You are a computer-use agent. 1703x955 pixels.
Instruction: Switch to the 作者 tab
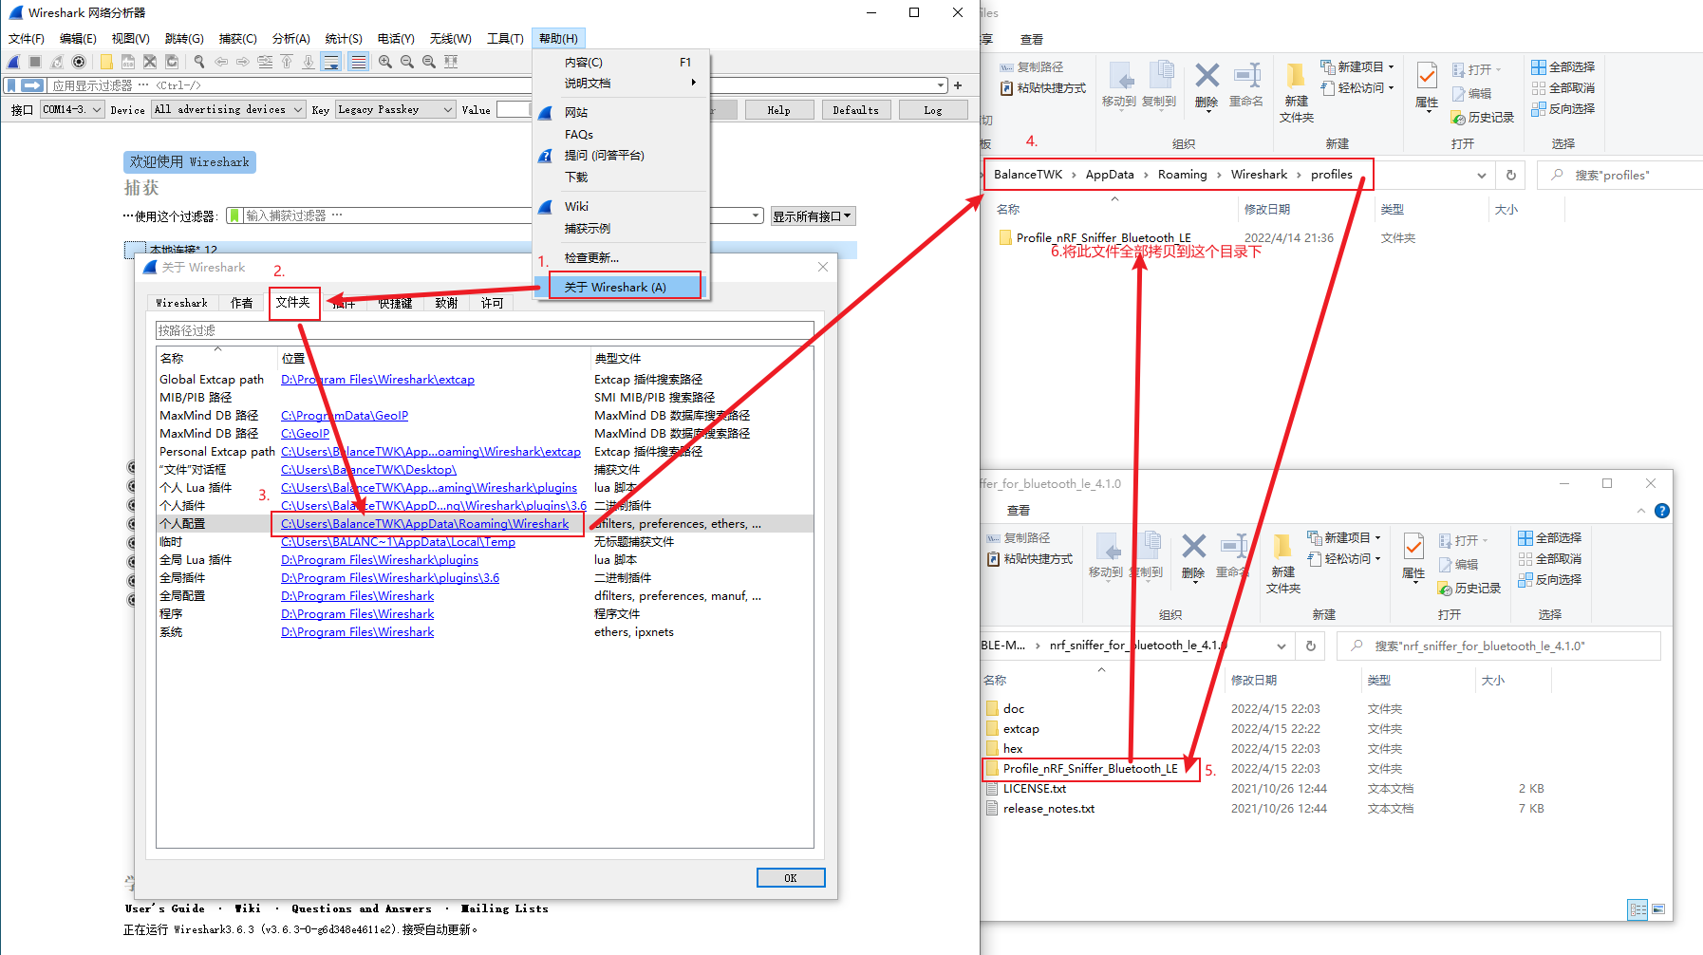242,303
